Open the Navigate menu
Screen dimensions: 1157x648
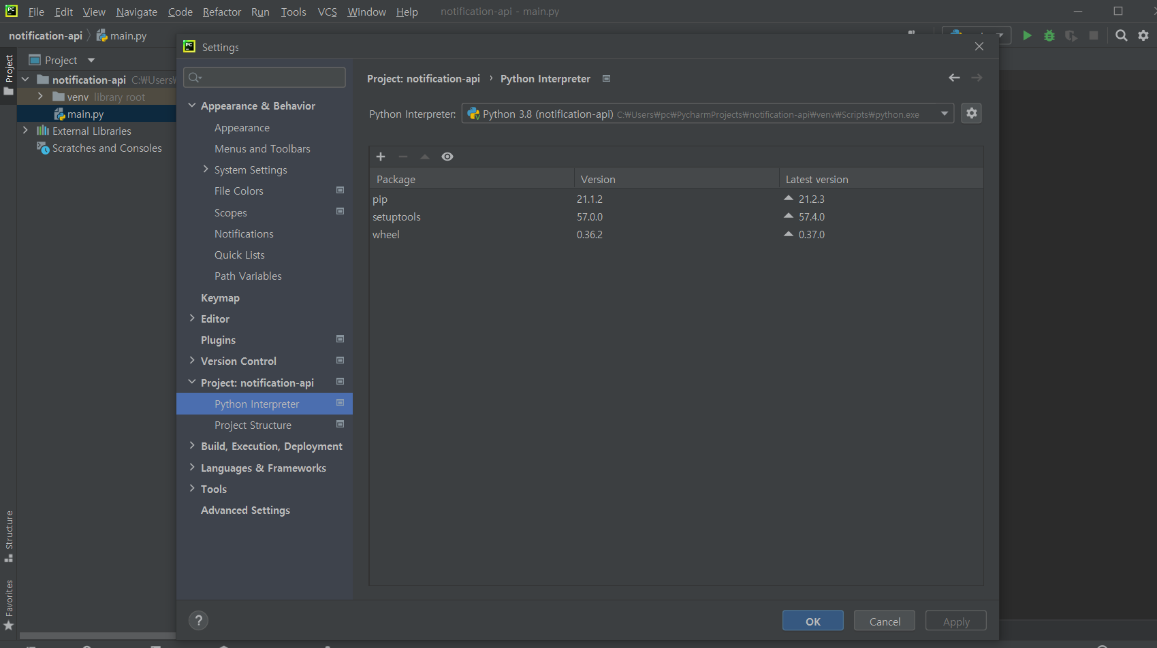point(137,12)
